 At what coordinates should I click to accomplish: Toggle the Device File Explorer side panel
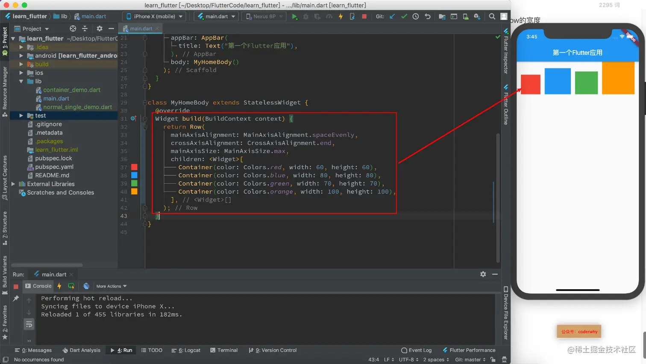[x=506, y=313]
